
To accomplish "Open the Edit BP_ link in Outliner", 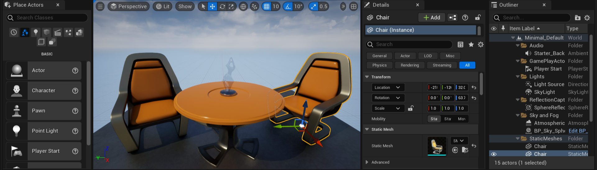I will coord(578,131).
